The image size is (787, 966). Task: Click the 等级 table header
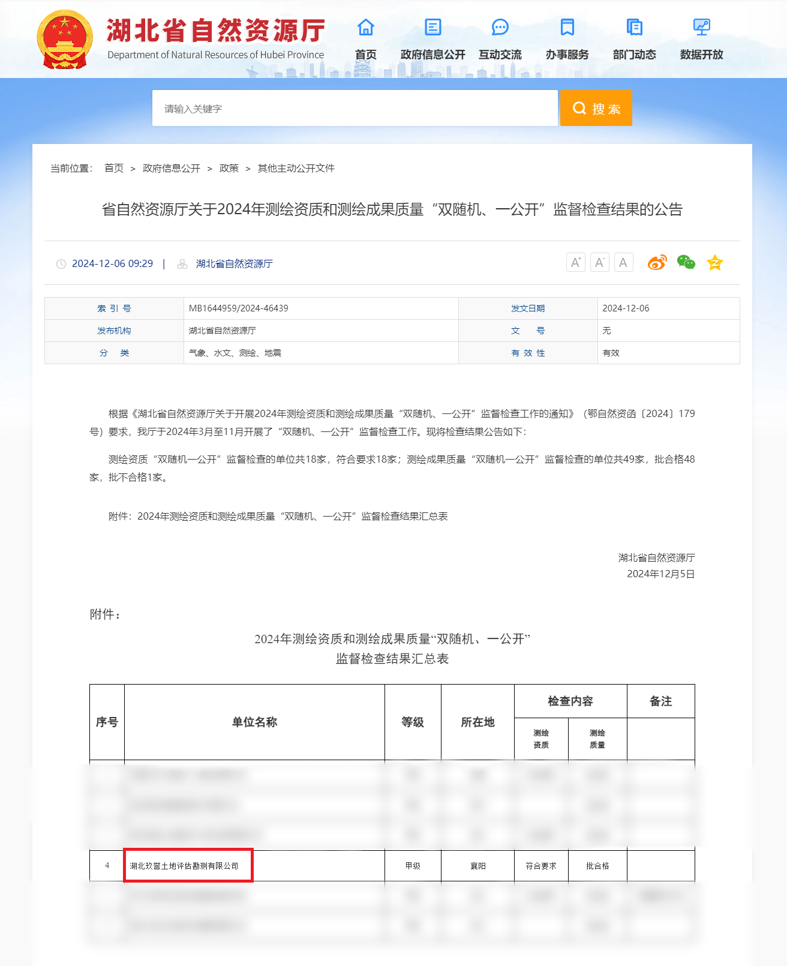click(x=413, y=722)
